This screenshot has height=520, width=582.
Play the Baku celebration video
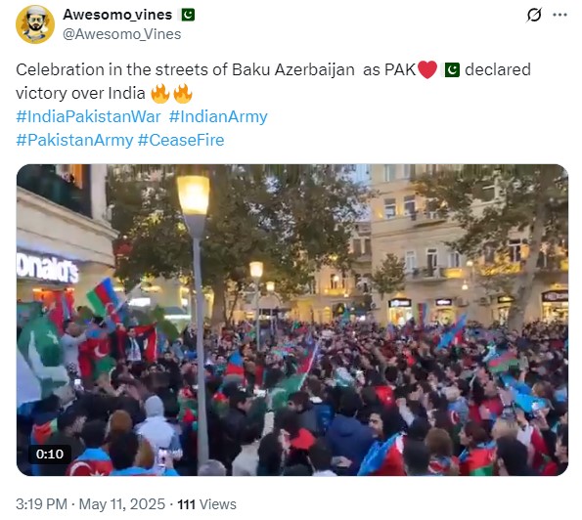(x=292, y=320)
